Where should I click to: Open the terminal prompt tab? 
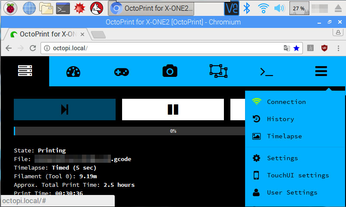click(267, 72)
